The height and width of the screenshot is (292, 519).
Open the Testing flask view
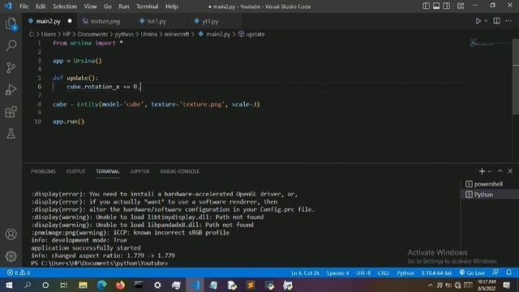11,134
